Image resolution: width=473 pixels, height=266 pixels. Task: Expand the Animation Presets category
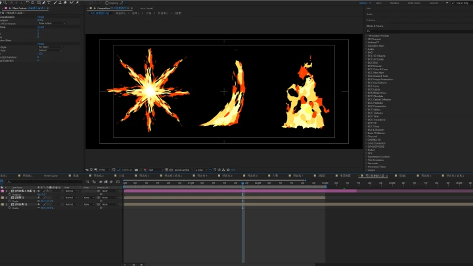click(x=366, y=36)
